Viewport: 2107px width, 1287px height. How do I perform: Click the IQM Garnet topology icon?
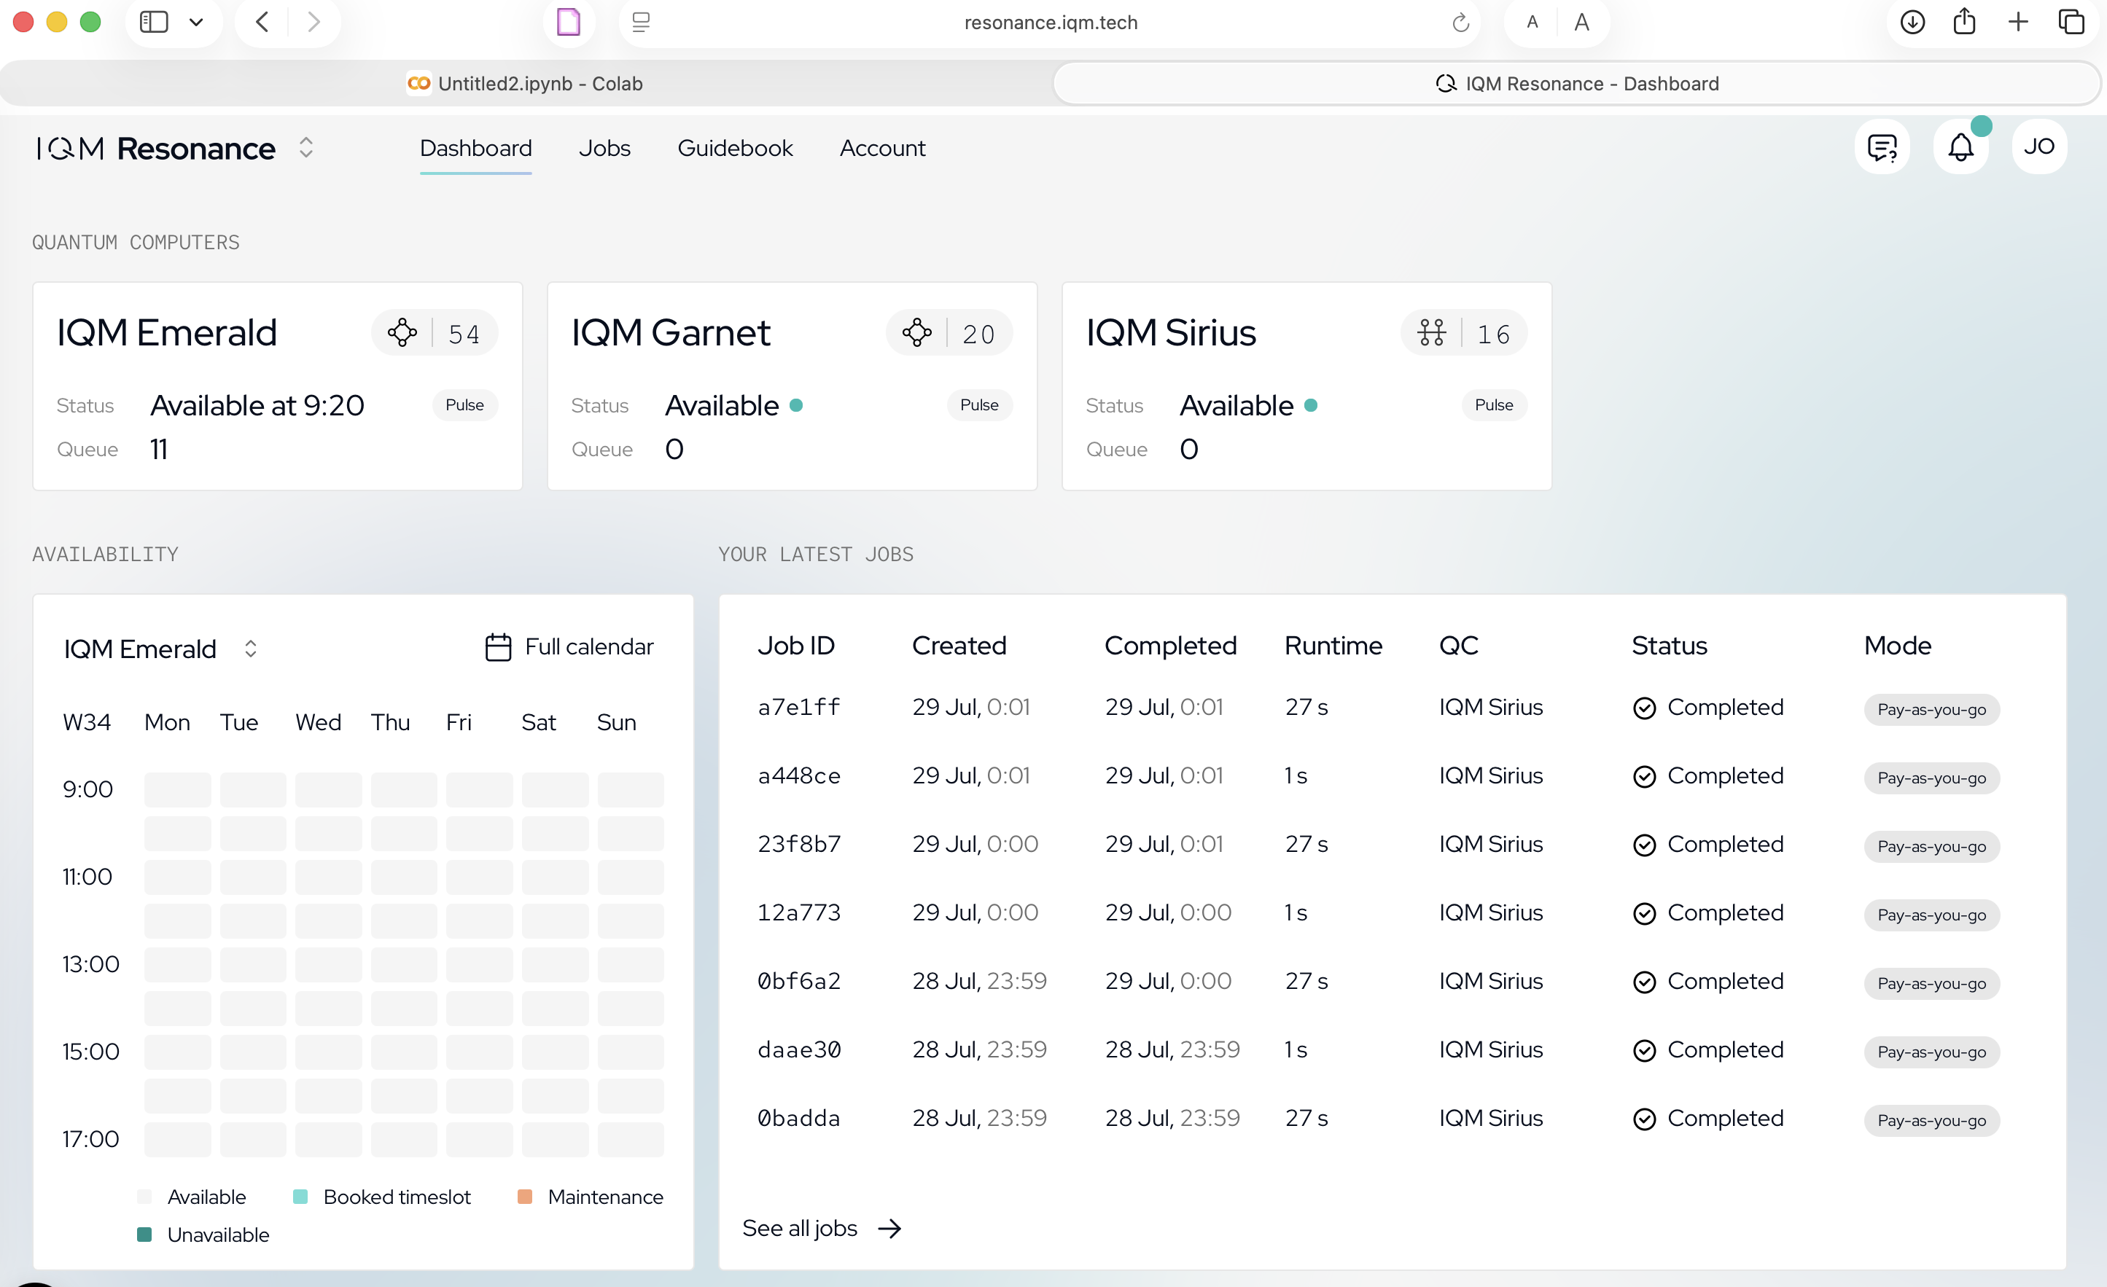[916, 333]
